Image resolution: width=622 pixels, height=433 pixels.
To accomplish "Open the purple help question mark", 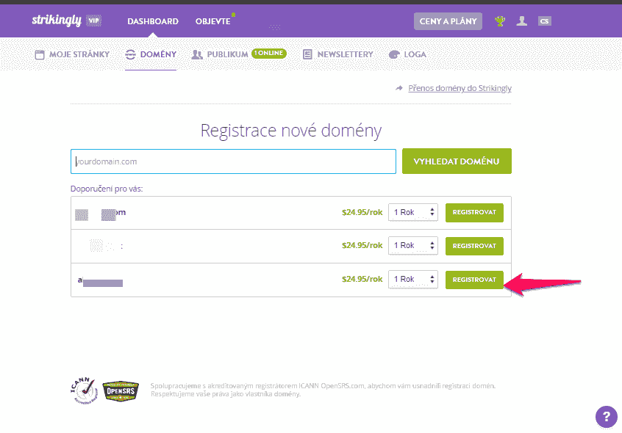I will [x=606, y=417].
